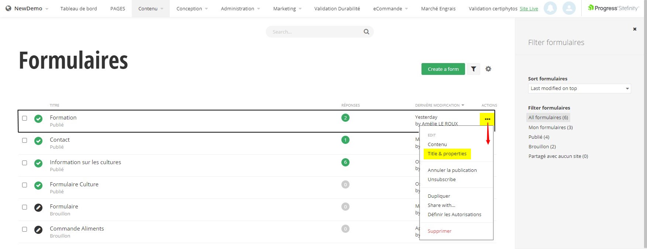This screenshot has height=249, width=647.
Task: Click the green published status icon for Contact
Action: point(38,141)
